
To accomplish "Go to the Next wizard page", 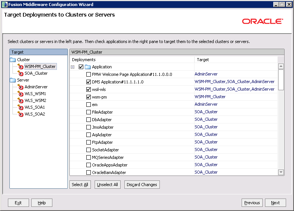I will 275,203.
